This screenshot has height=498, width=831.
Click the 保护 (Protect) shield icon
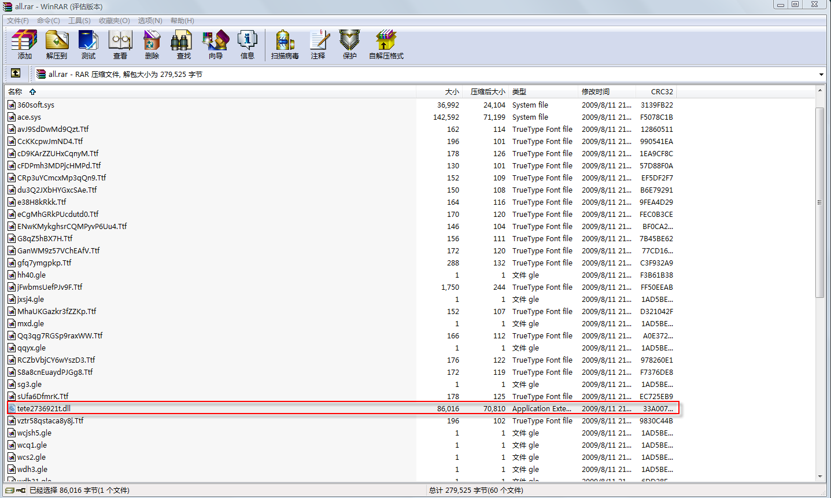[x=350, y=45]
